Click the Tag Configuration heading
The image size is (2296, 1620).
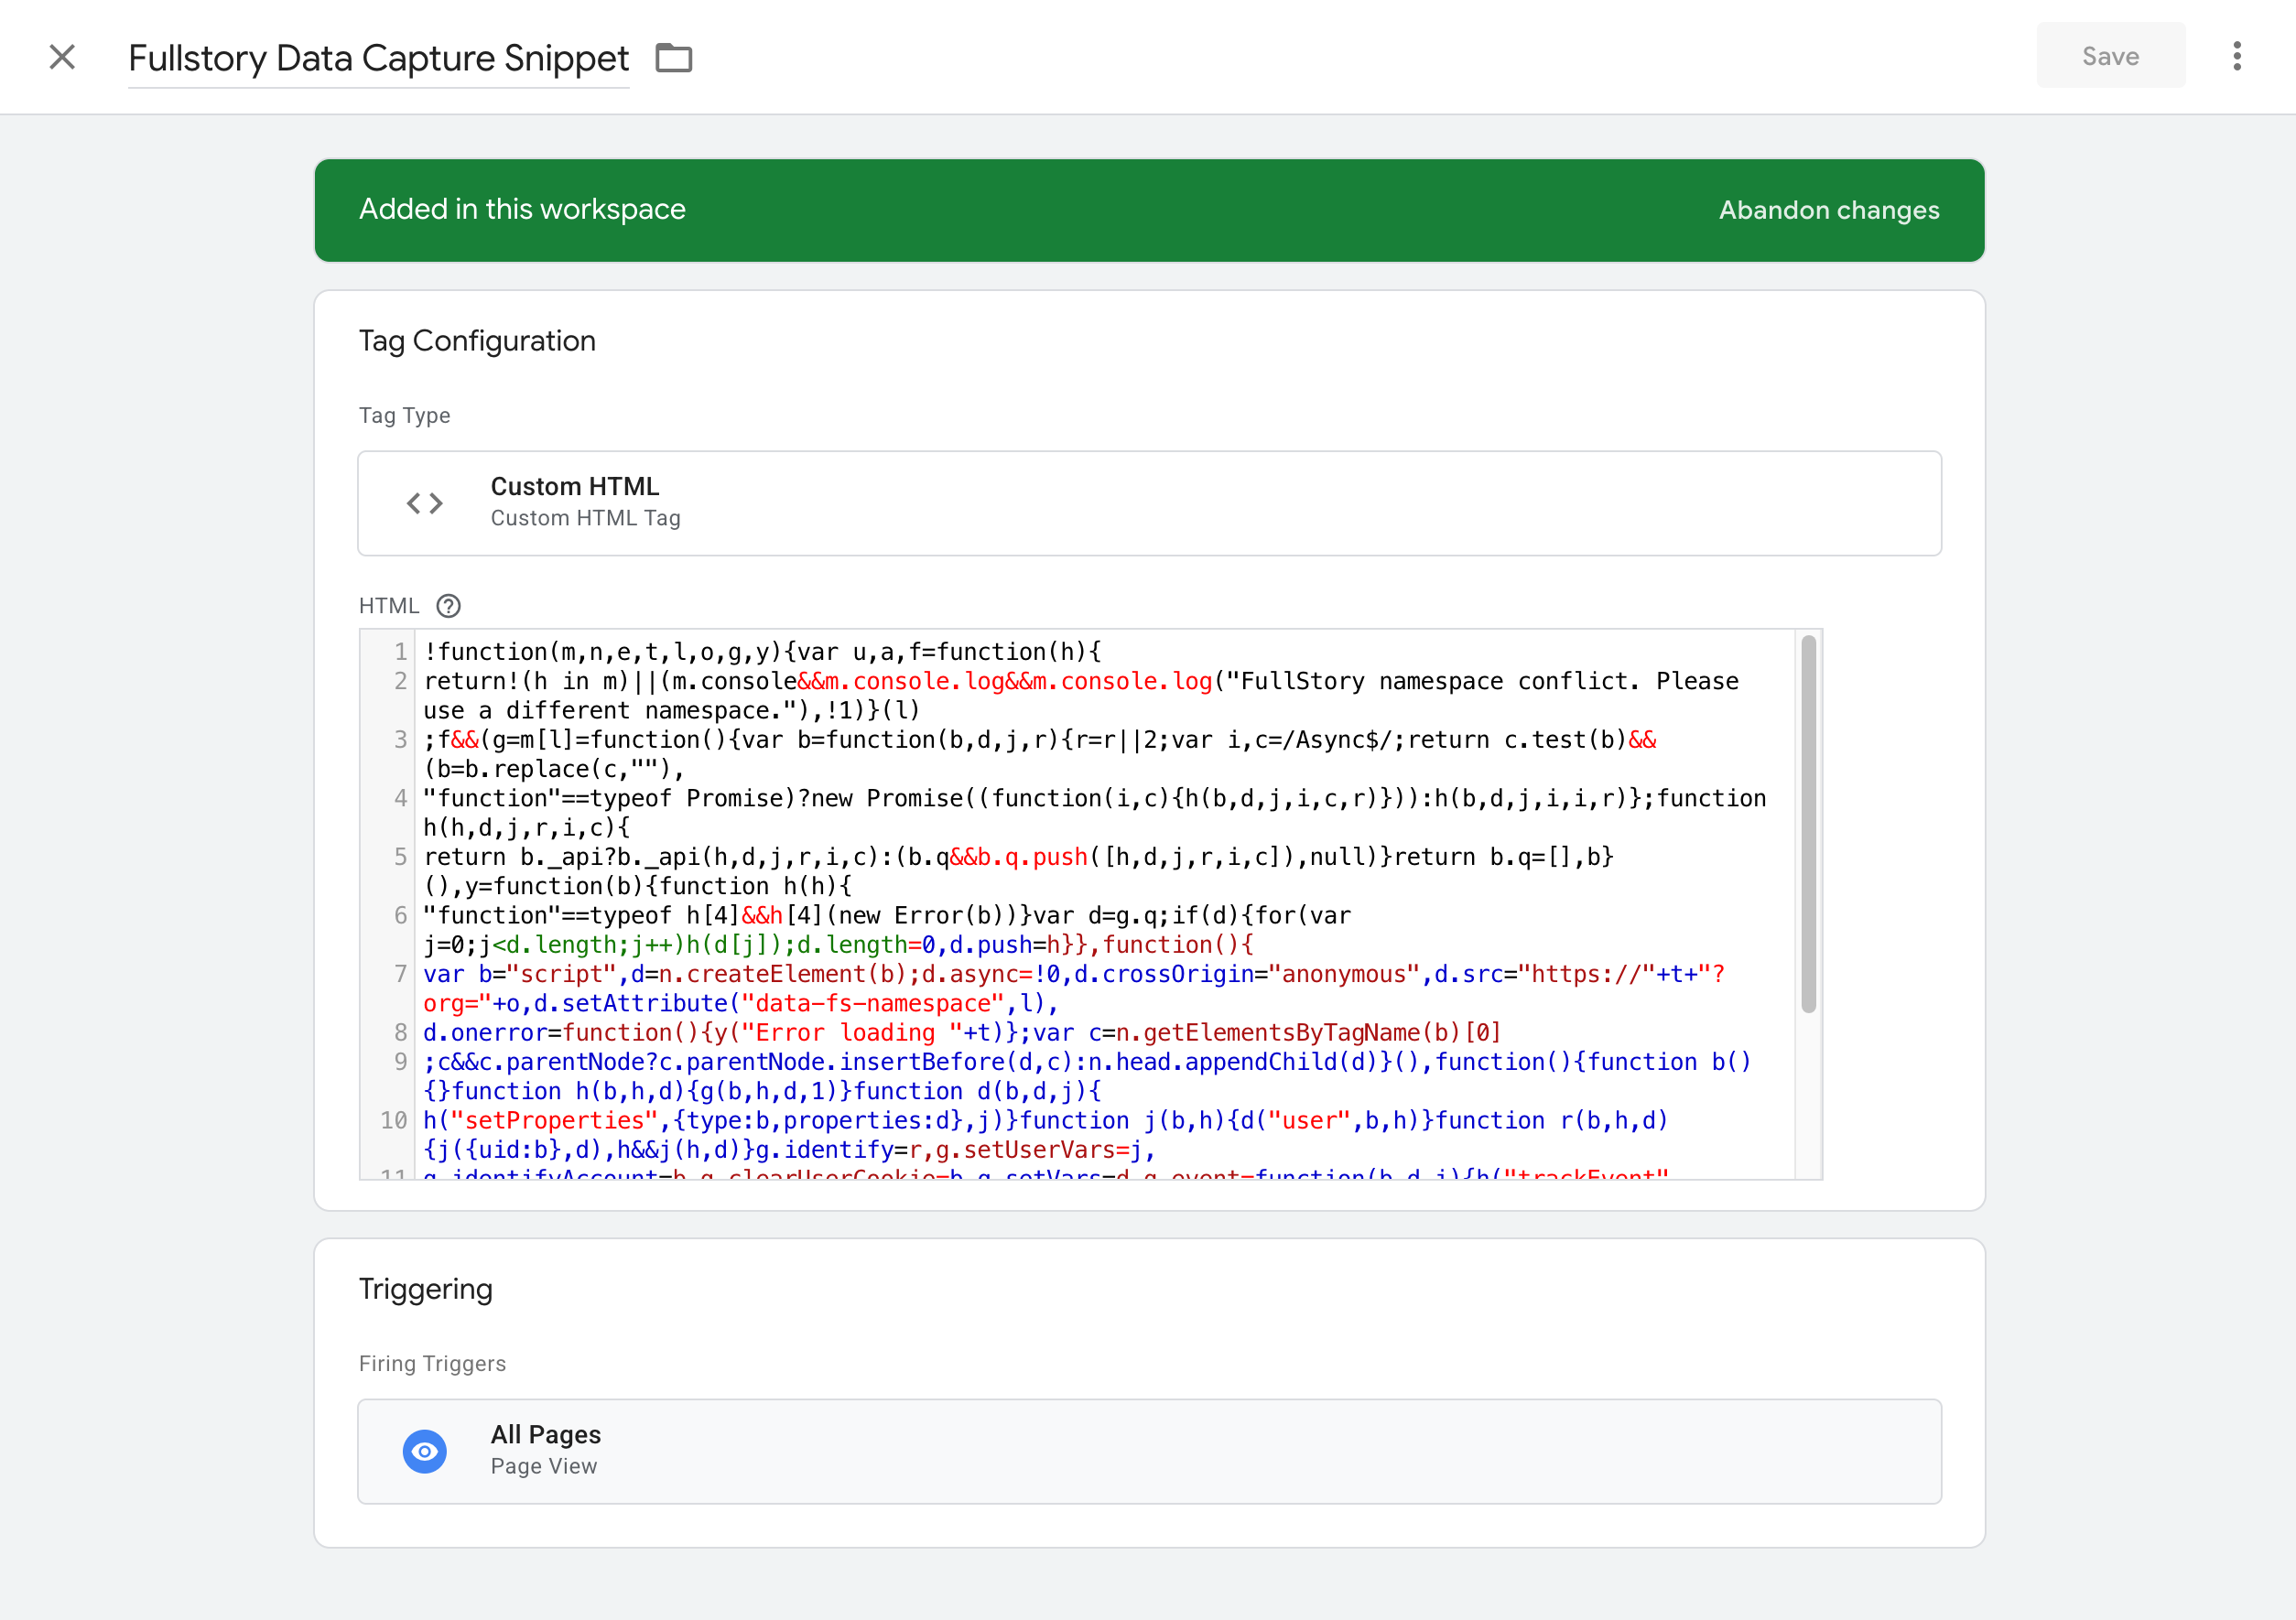[477, 341]
